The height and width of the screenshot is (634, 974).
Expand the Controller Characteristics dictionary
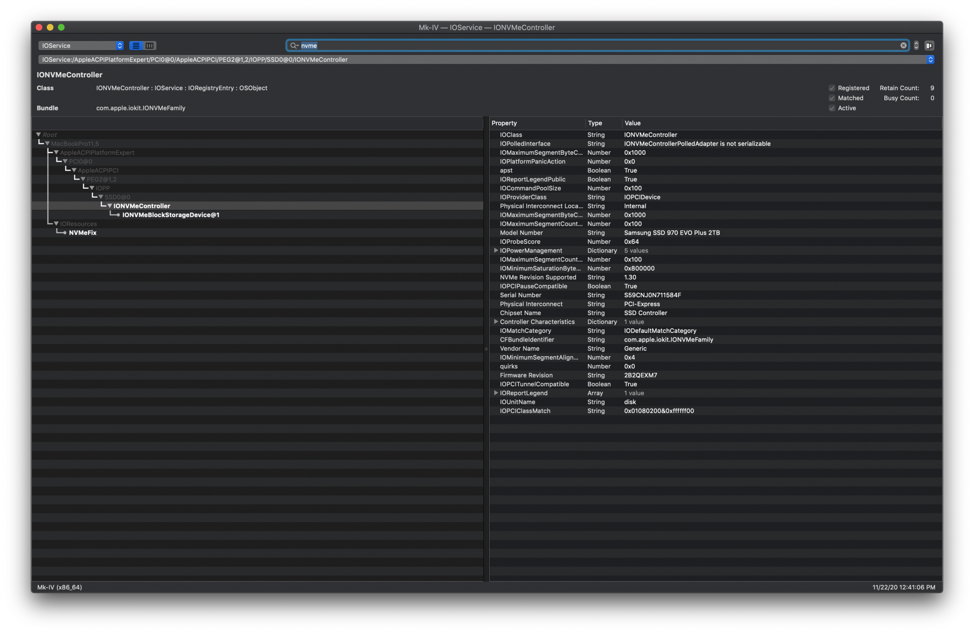[496, 322]
